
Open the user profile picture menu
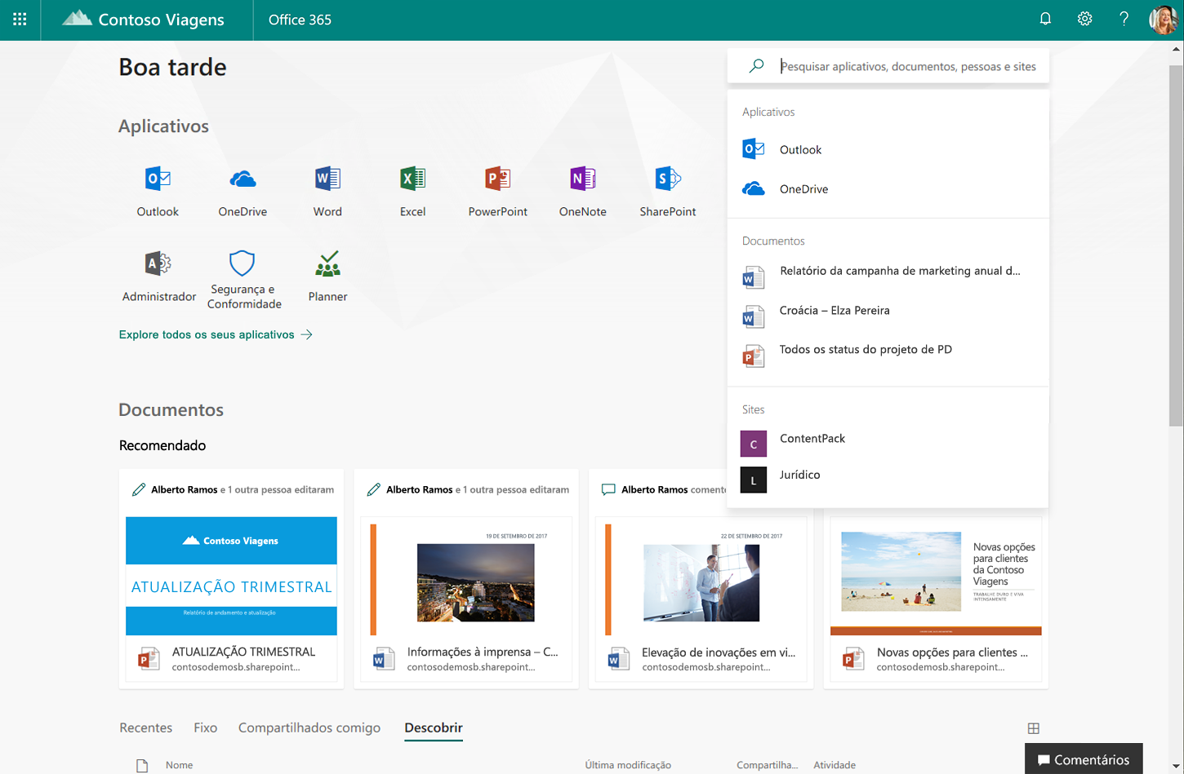coord(1163,20)
